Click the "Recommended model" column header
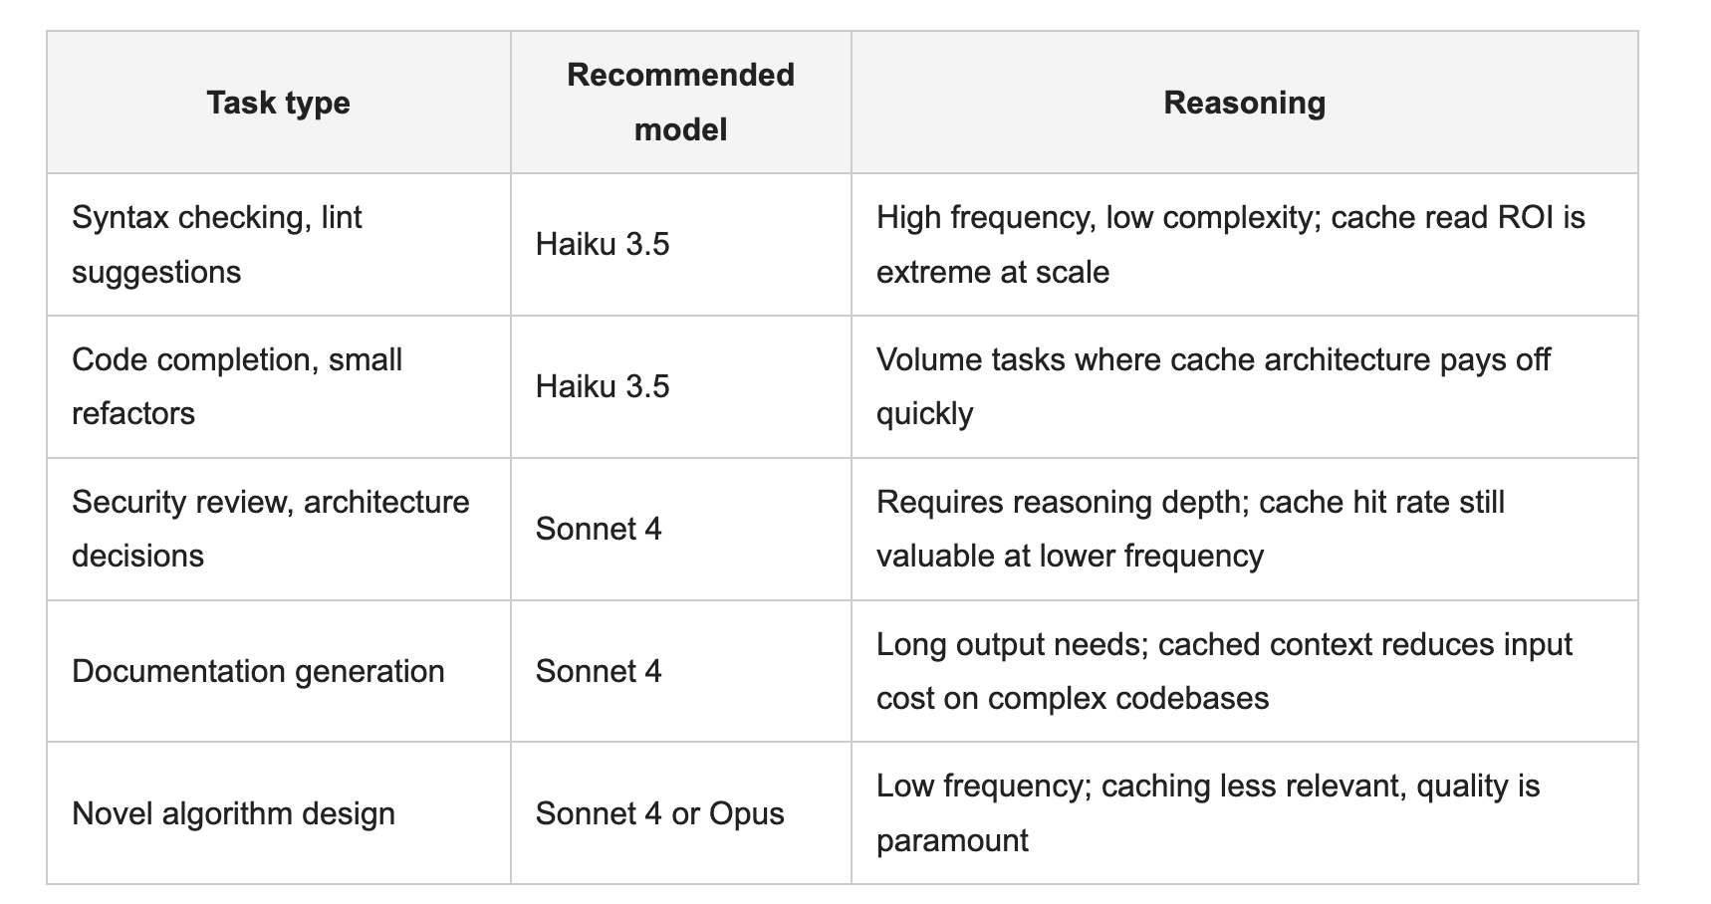The height and width of the screenshot is (904, 1711). [x=681, y=103]
